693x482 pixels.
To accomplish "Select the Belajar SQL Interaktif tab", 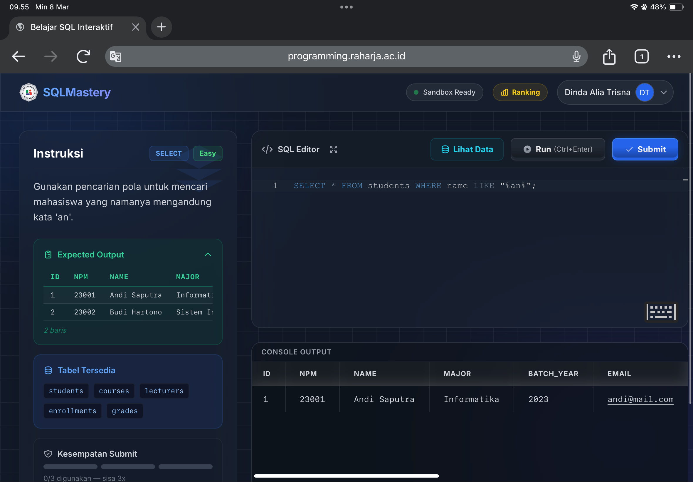I will coord(72,27).
